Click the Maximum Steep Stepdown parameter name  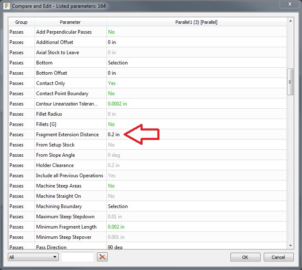(65, 217)
